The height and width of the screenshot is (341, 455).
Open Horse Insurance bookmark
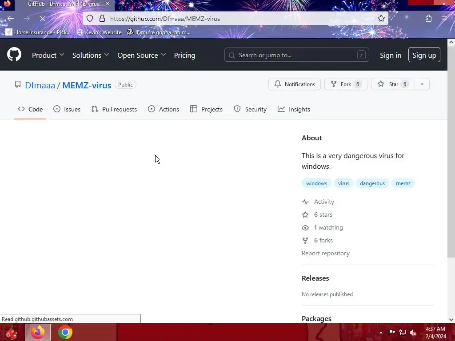(38, 32)
